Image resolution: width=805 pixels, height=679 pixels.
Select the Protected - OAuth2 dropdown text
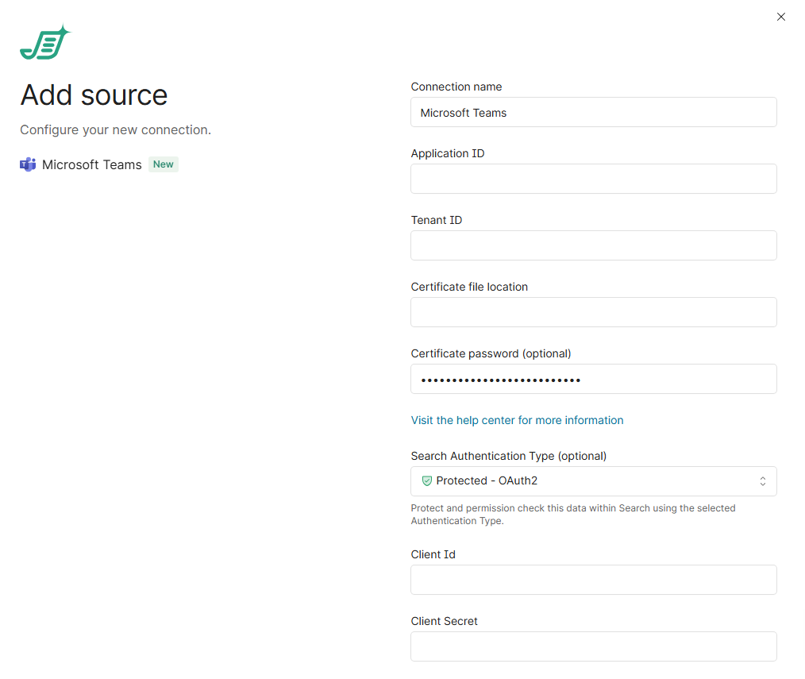point(487,480)
